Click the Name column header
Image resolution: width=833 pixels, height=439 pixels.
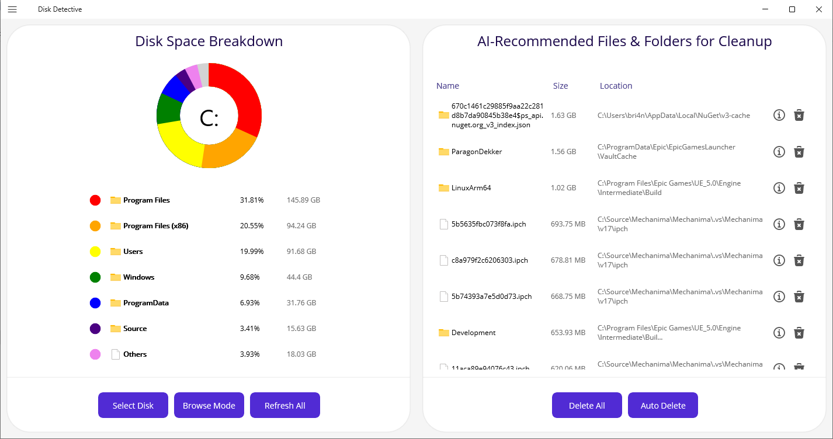click(x=447, y=86)
